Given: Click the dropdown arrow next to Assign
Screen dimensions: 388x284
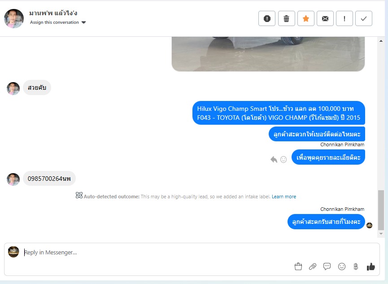Looking at the screenshot, I should coord(83,22).
